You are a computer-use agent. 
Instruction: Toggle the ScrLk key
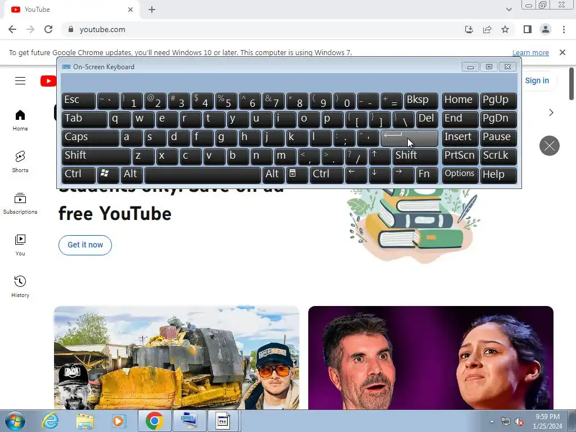pyautogui.click(x=498, y=156)
